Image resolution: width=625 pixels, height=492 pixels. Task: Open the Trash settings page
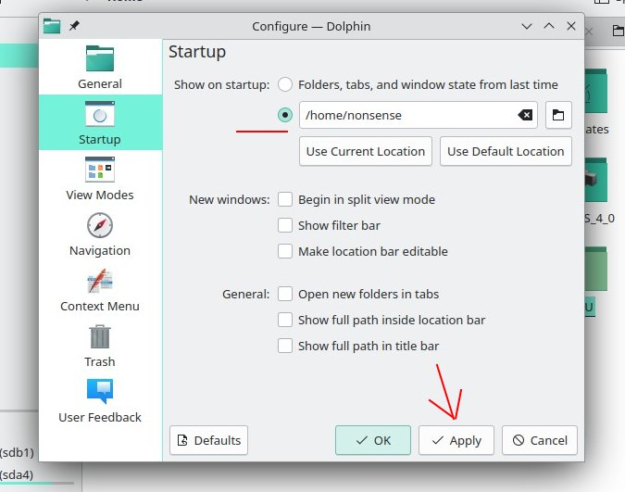[100, 345]
